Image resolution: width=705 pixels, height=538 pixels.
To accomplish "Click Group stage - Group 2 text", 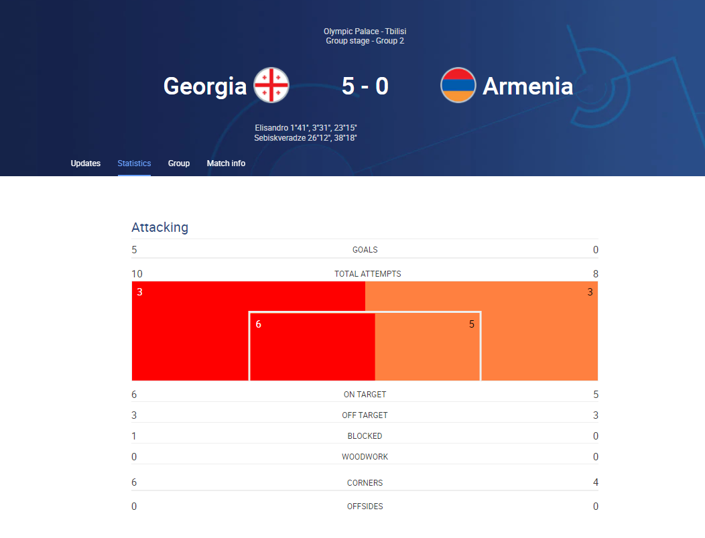I will point(365,41).
